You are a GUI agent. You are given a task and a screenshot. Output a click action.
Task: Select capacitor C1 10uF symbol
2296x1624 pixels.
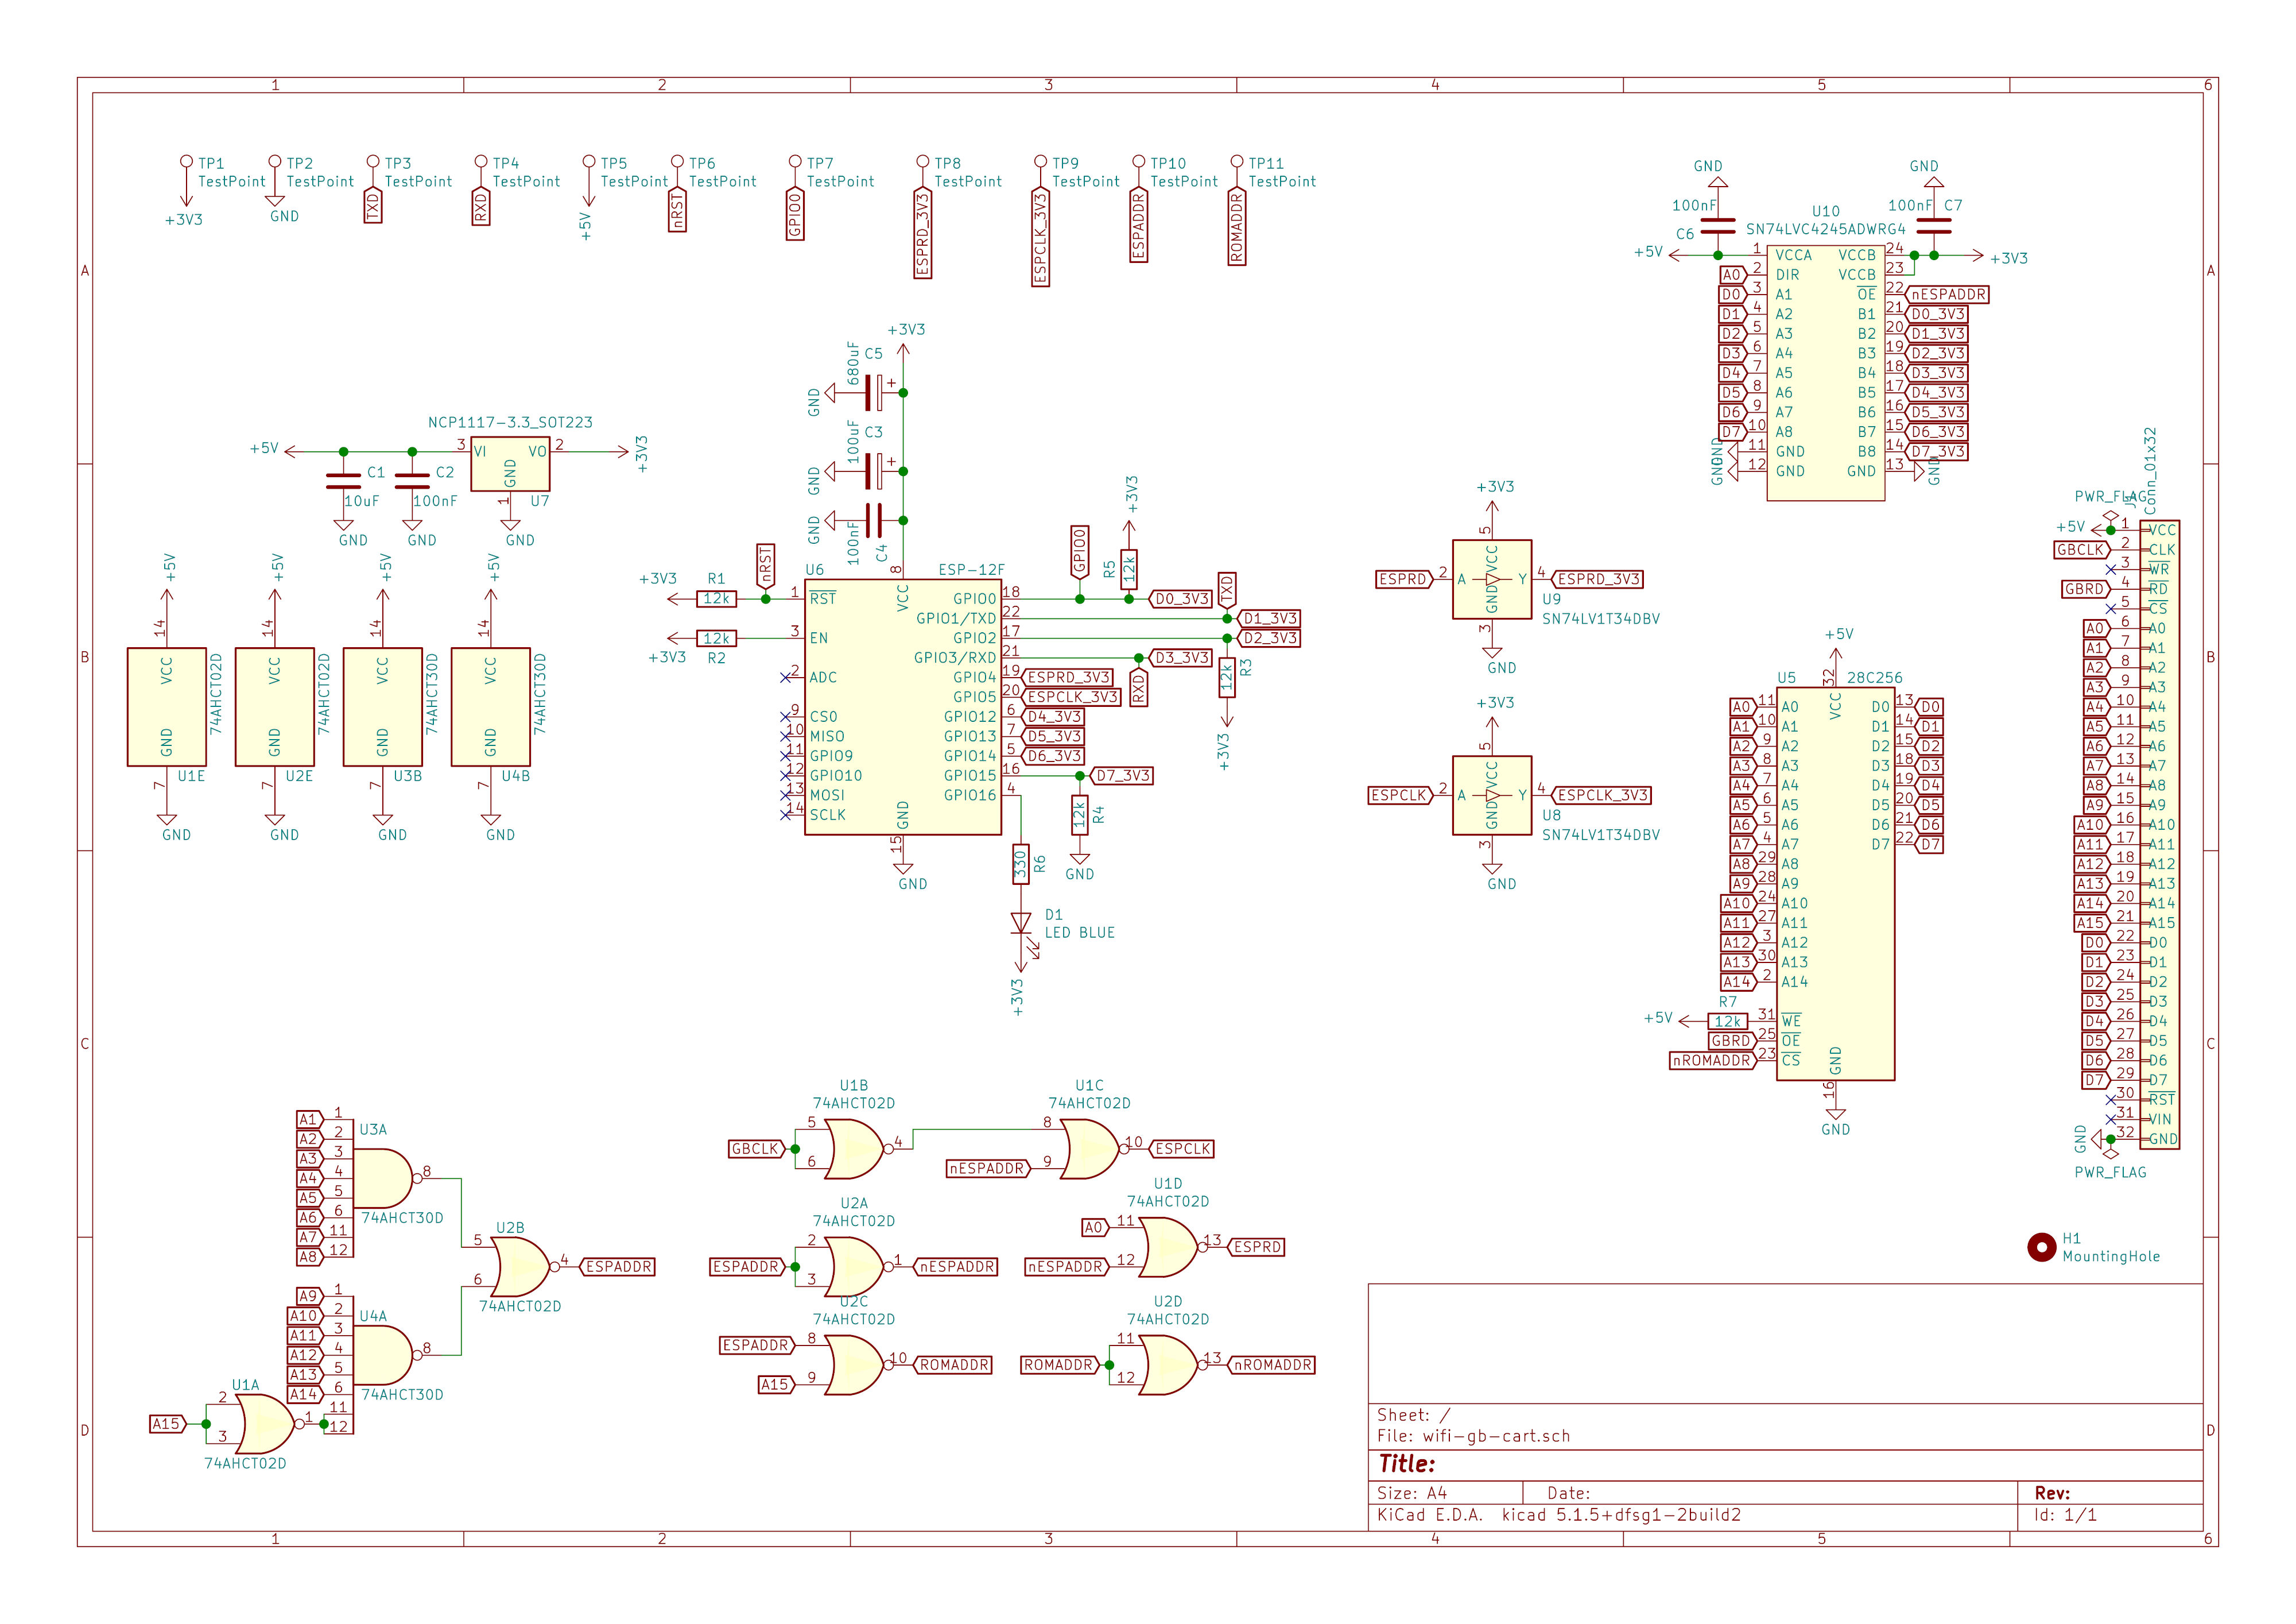(x=344, y=481)
